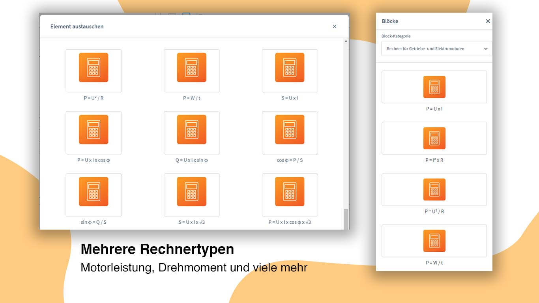
Task: Open the Block-Kategorie dropdown
Action: click(437, 49)
